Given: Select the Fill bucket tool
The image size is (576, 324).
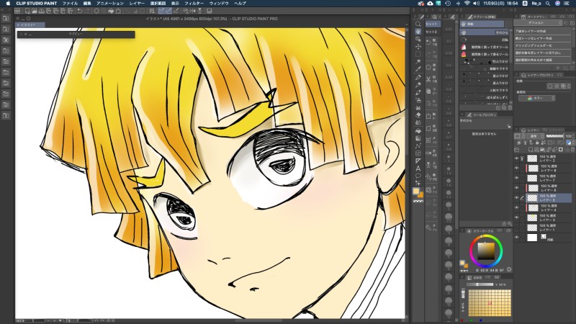Looking at the screenshot, I should click(418, 130).
